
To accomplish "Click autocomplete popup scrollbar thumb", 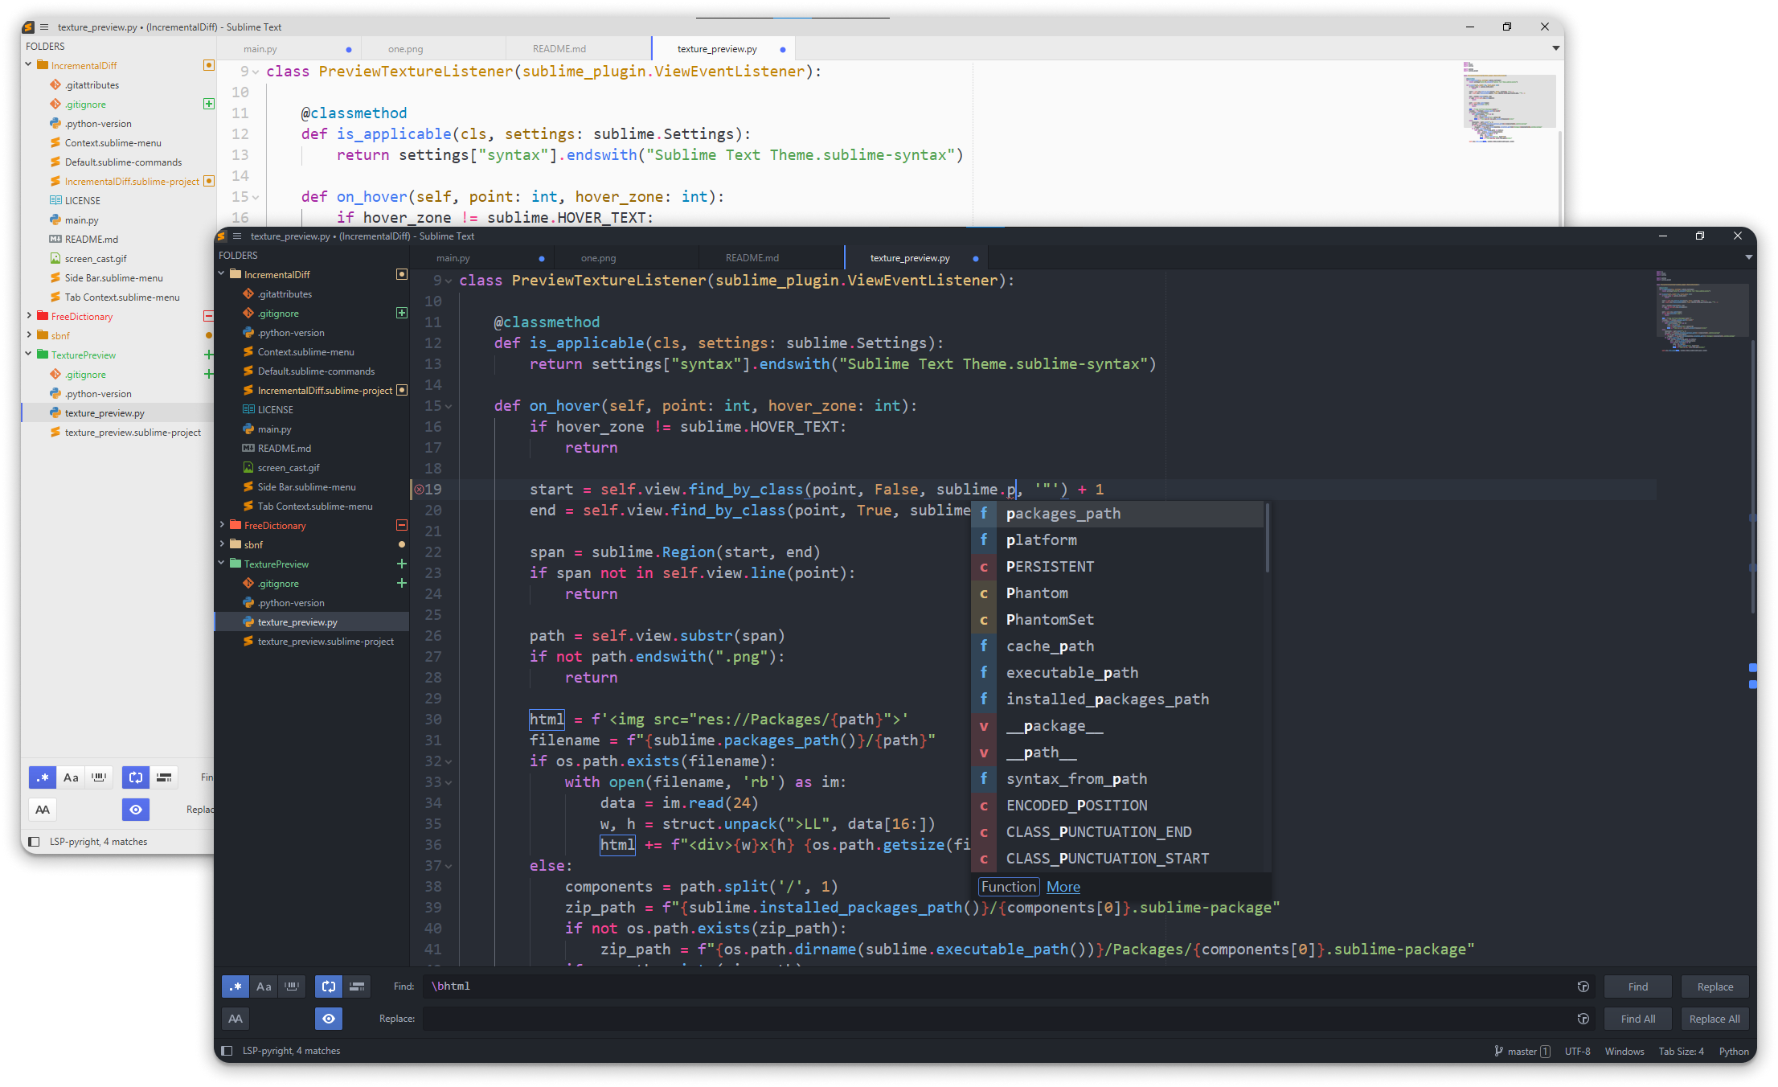I will [x=1268, y=537].
